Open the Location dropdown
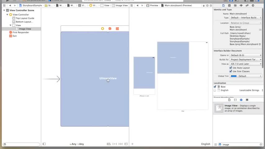 [x=245, y=23]
